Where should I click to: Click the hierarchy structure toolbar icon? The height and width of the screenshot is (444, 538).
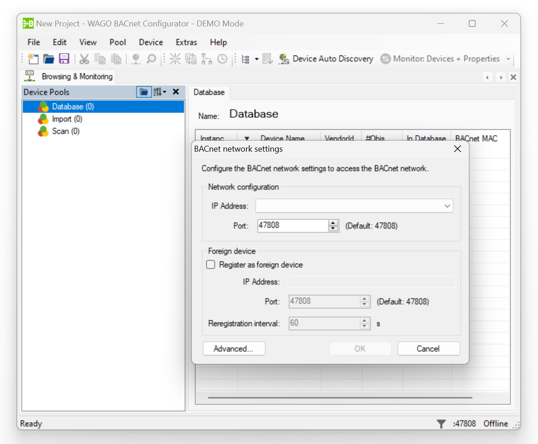click(206, 59)
